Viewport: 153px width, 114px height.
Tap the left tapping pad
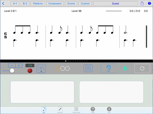coord(42,92)
